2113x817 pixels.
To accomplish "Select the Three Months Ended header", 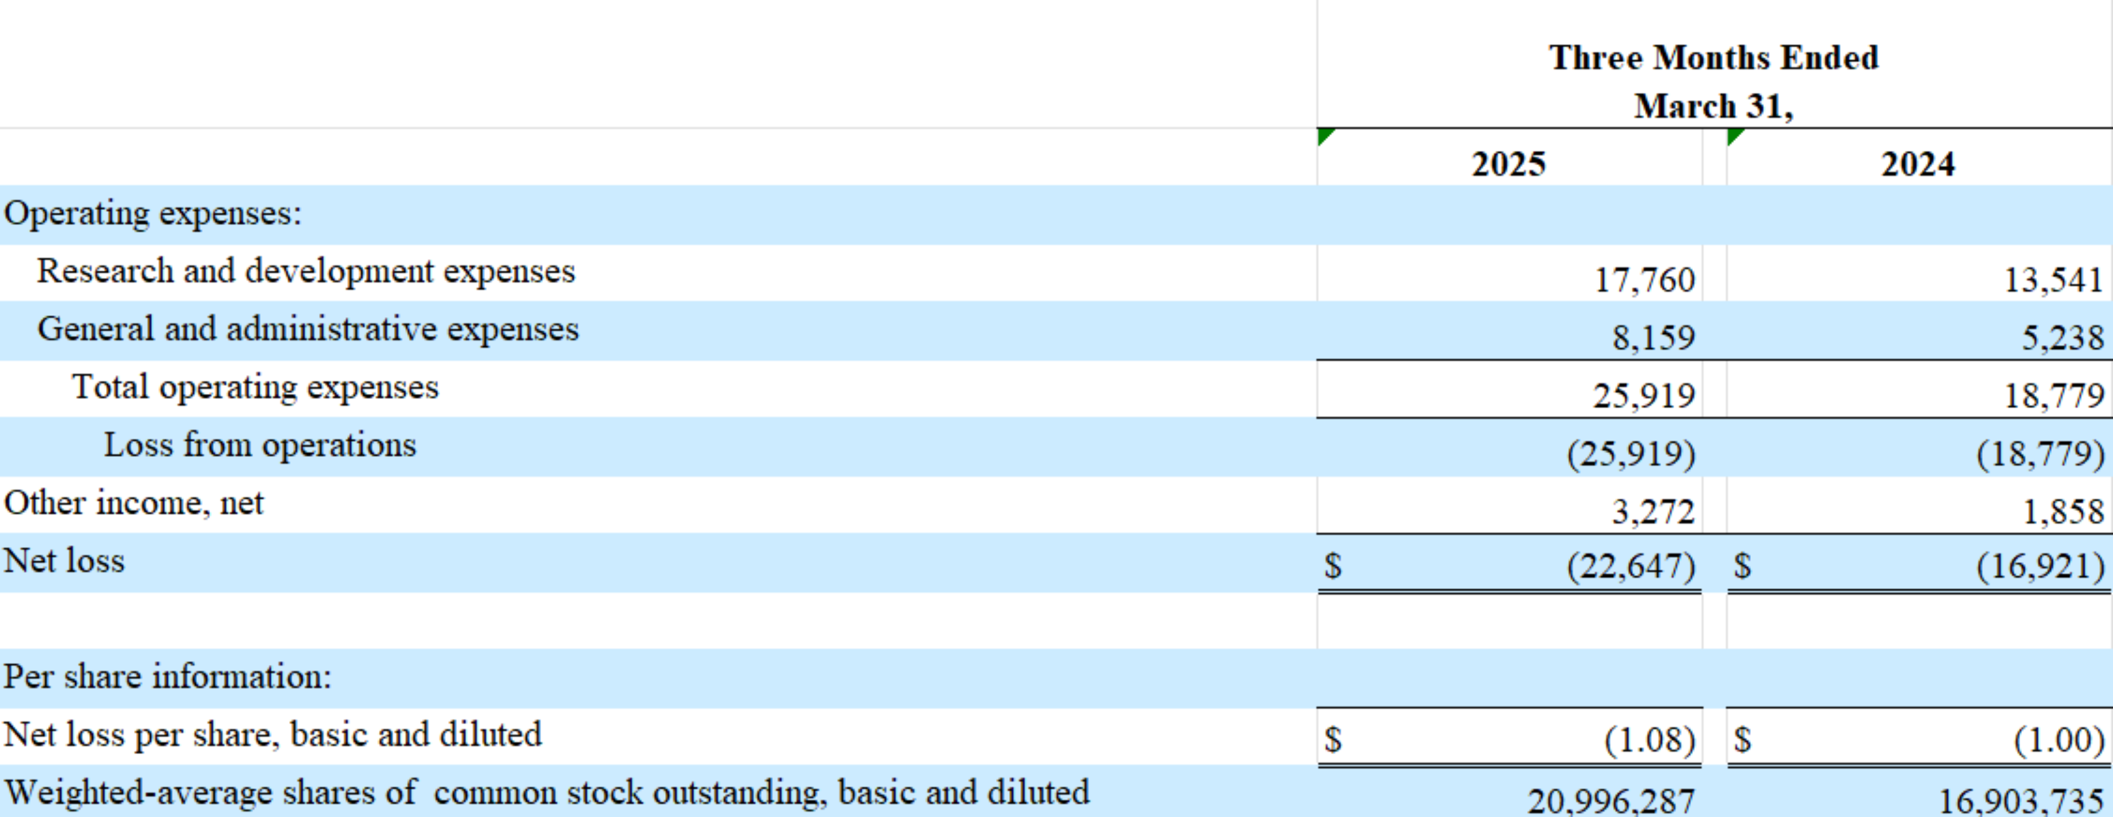I will [1713, 57].
